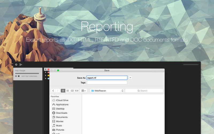The width and height of the screenshot is (214, 134).
Task: Open Downloads in the sidebar
Action: 60,113
